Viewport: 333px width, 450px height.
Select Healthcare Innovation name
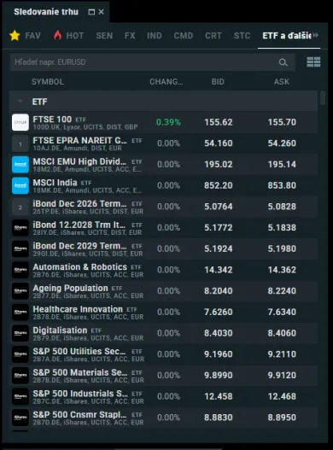[x=78, y=309]
